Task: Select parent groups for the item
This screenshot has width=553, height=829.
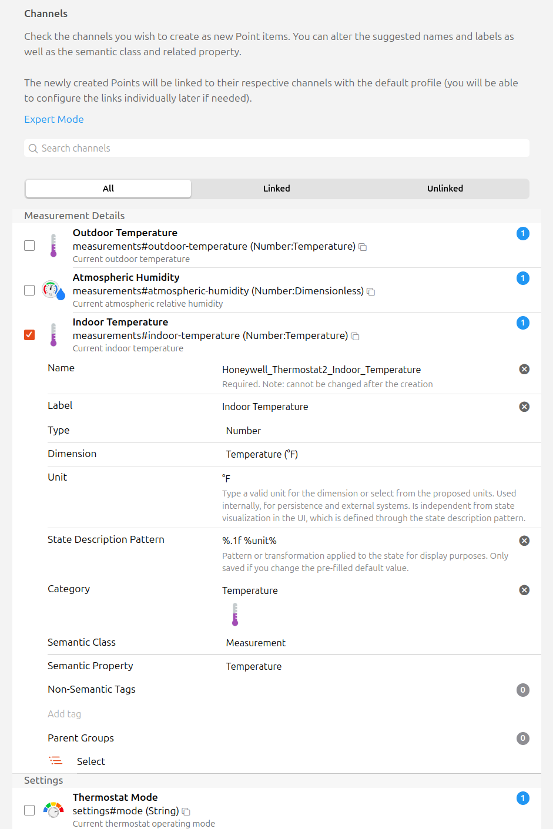Action: [x=91, y=761]
